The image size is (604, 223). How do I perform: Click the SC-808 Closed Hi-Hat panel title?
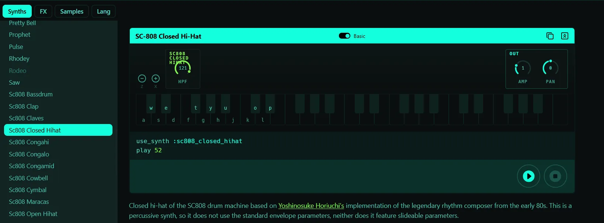point(168,36)
